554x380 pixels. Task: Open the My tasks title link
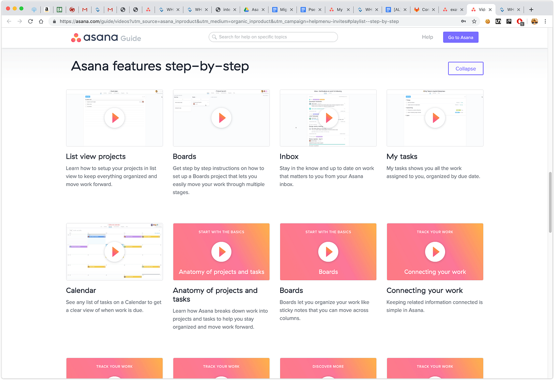402,156
